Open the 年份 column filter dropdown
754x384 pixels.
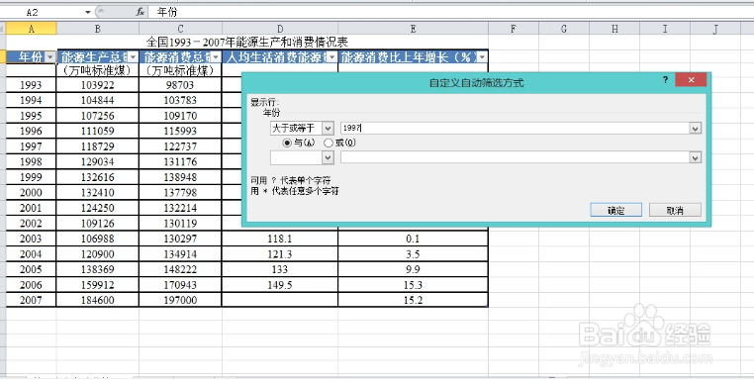pyautogui.click(x=50, y=57)
